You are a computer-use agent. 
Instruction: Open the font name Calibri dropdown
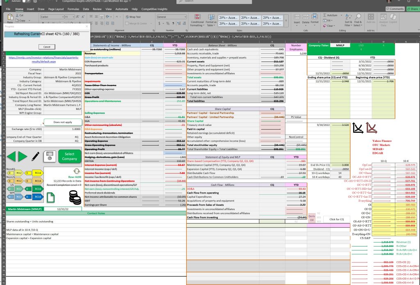point(63,17)
